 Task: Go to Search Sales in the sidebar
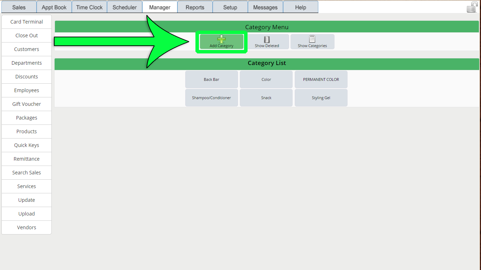coord(27,173)
